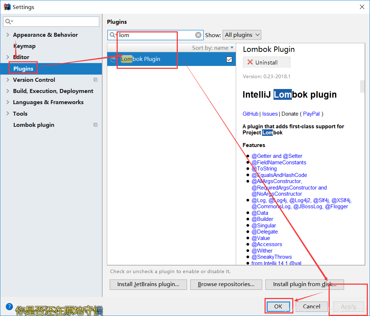This screenshot has width=370, height=316.
Task: Click Install plugin from disk button
Action: coord(304,284)
